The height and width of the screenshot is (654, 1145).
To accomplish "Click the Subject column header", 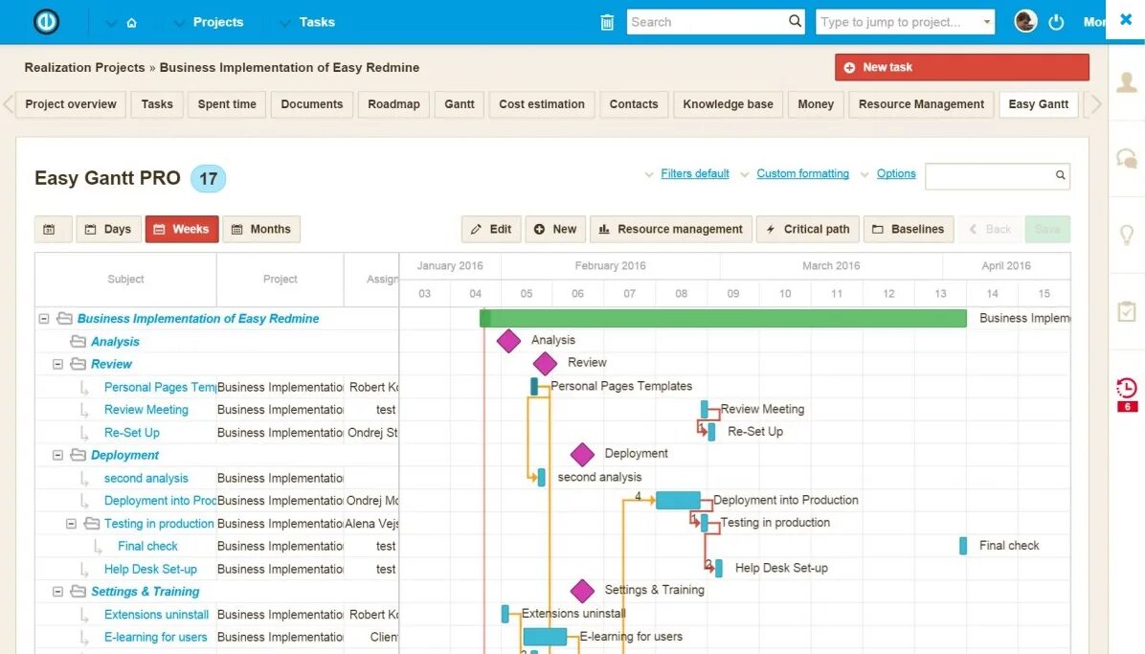I will click(x=125, y=280).
